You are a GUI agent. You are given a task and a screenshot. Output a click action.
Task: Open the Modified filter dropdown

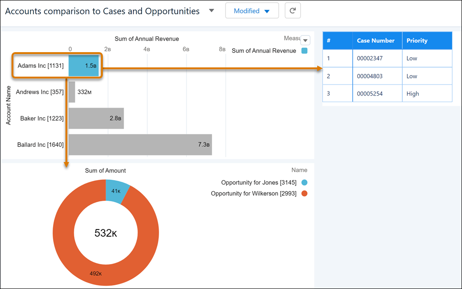pyautogui.click(x=252, y=11)
